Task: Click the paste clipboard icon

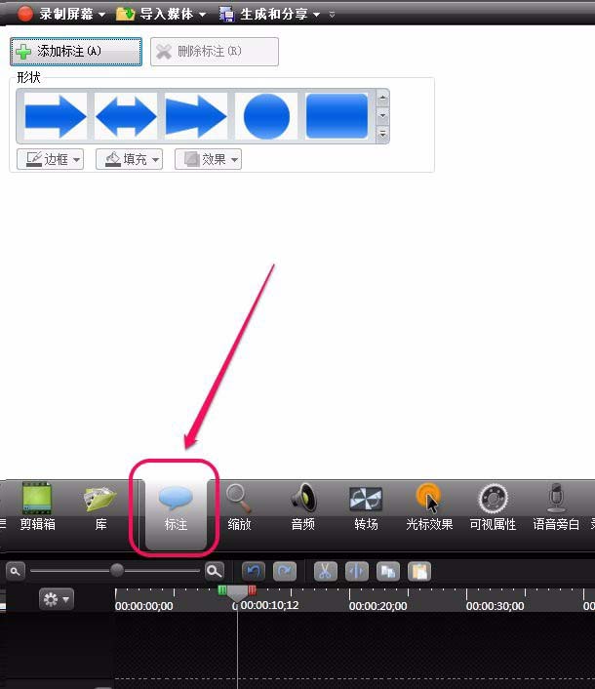Action: (x=419, y=572)
